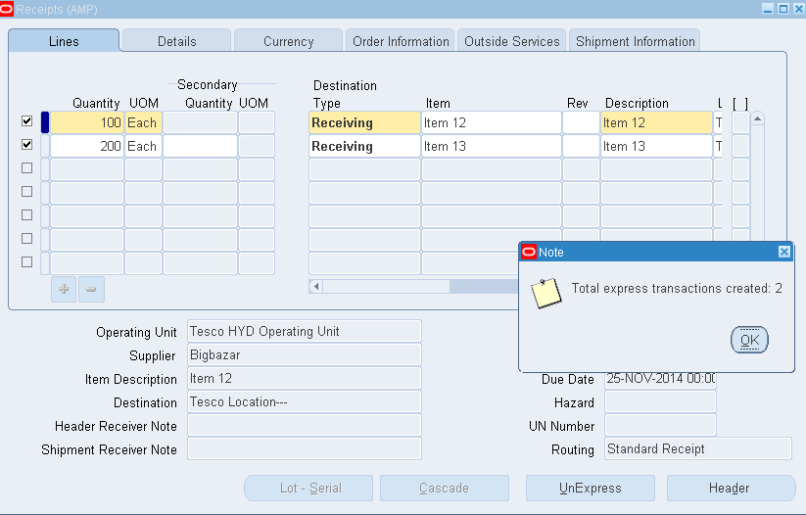
Task: Click Description field showing Item 13
Action: [x=656, y=146]
